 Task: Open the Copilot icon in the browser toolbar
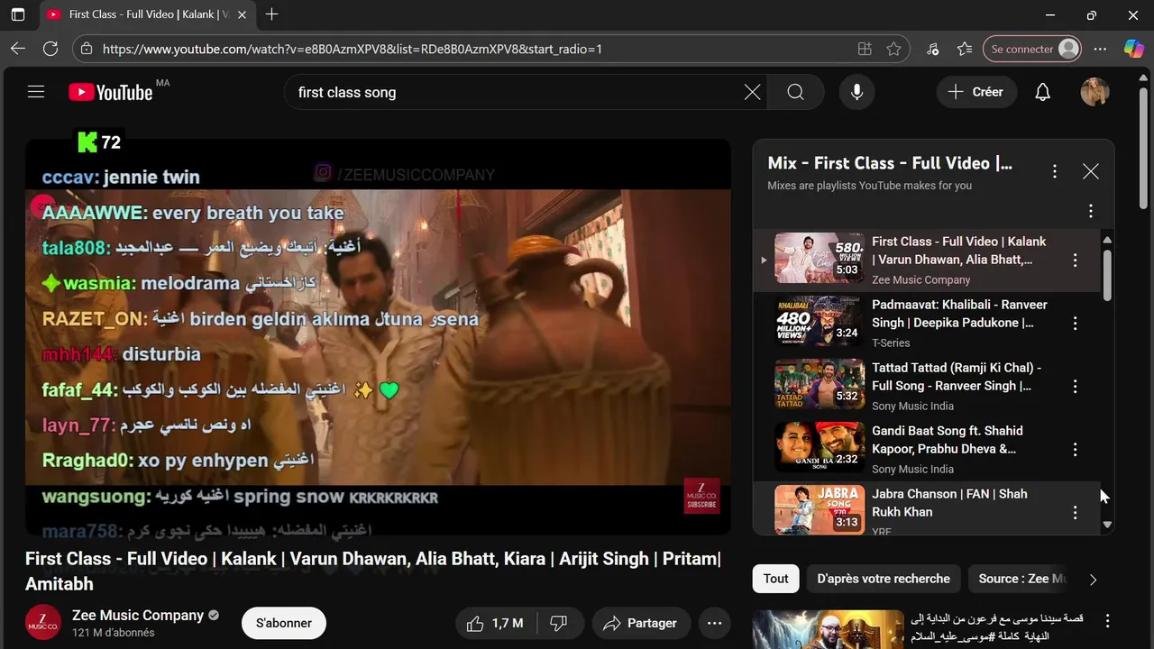click(1133, 49)
